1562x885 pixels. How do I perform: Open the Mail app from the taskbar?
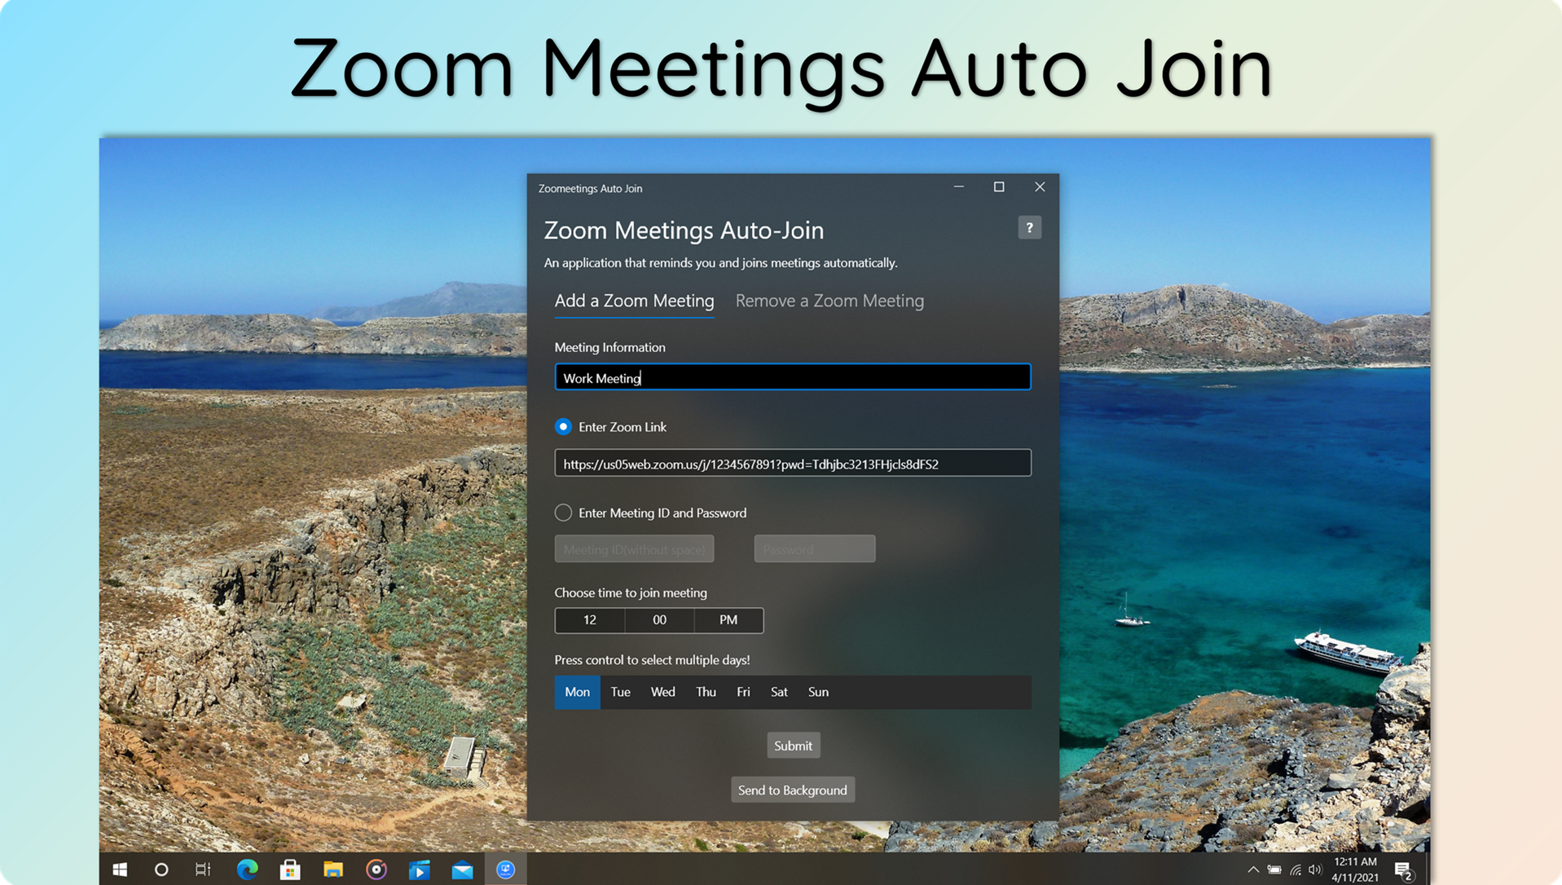[463, 869]
